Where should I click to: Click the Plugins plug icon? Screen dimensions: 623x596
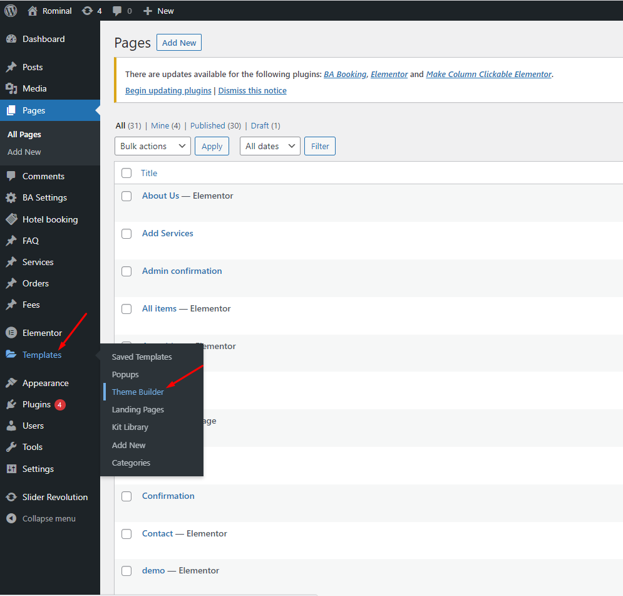click(11, 404)
